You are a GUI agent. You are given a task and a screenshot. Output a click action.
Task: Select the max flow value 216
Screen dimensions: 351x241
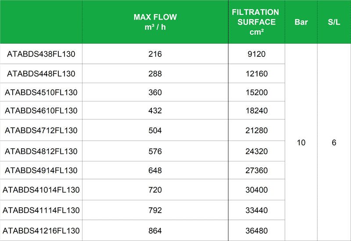pos(155,54)
